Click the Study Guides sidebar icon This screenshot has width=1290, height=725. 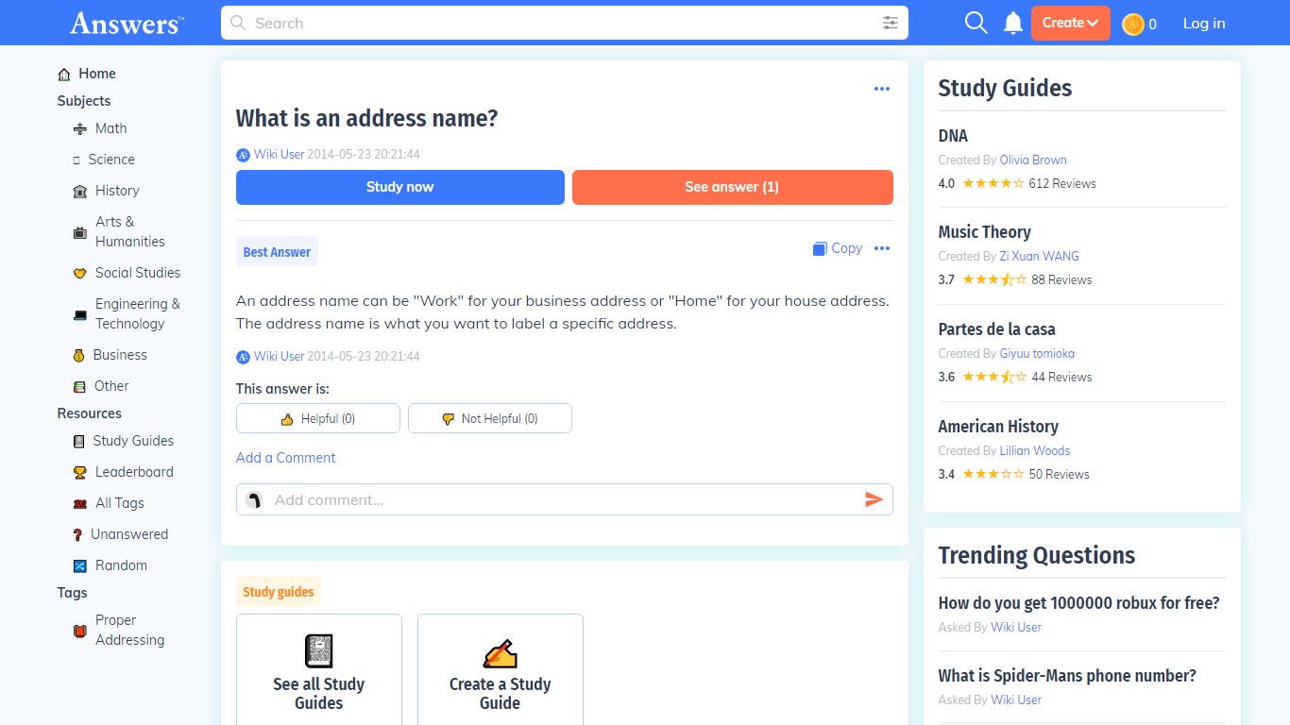(79, 441)
